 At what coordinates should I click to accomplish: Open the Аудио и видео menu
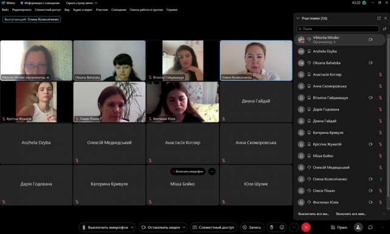(83, 10)
